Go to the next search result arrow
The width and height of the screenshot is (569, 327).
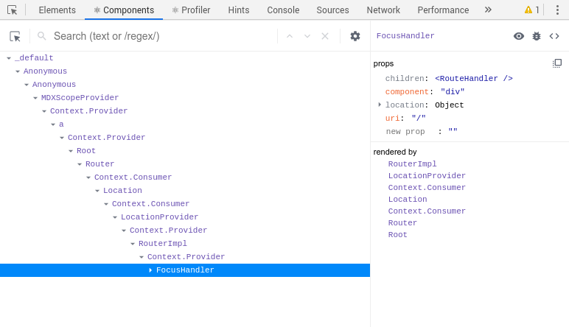(x=307, y=36)
